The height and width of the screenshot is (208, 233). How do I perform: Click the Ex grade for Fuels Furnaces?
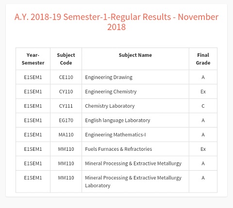[203, 149]
